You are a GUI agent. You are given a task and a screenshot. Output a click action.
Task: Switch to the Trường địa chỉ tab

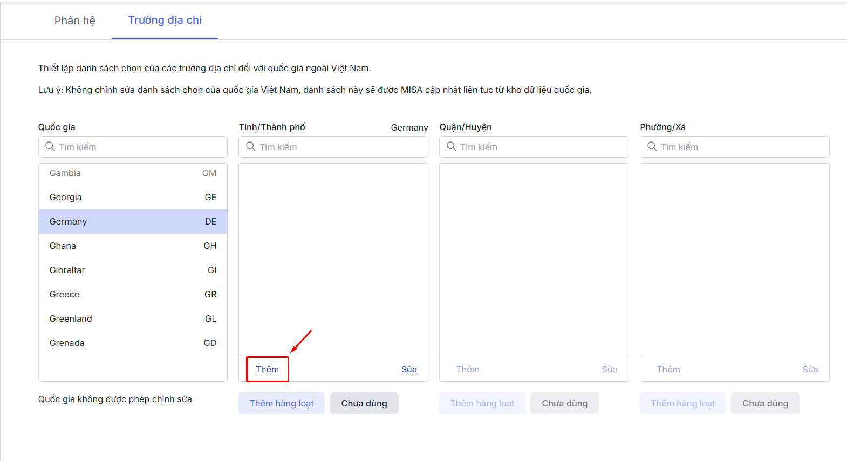(x=165, y=21)
